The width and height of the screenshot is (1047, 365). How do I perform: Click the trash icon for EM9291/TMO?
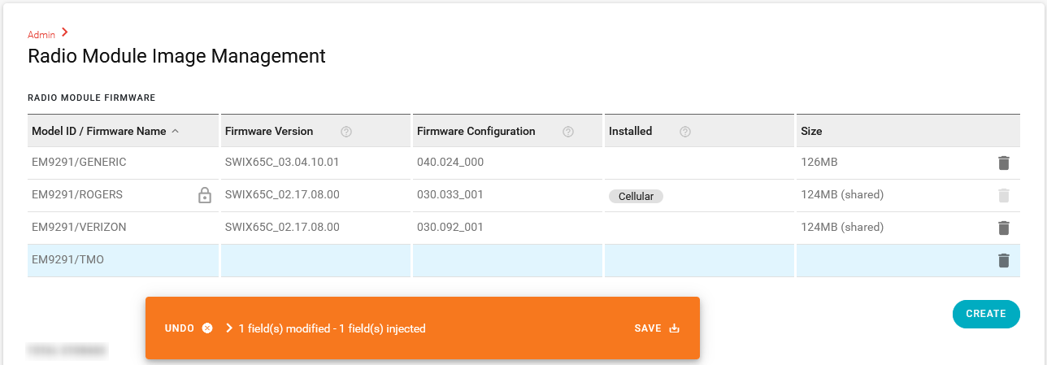1003,260
